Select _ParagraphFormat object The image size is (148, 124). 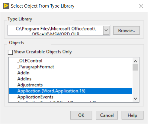pos(36,67)
